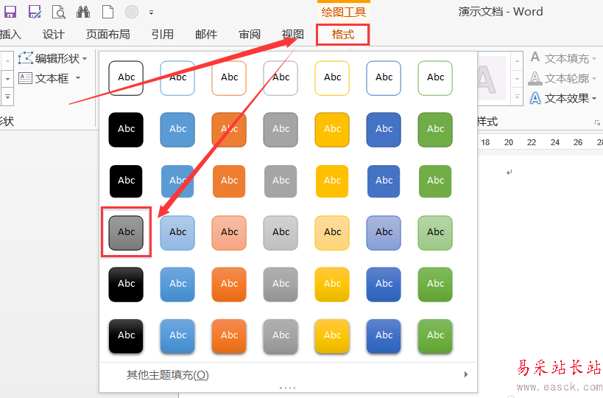Choose second-row black fill style
The width and height of the screenshot is (603, 398).
point(126,130)
